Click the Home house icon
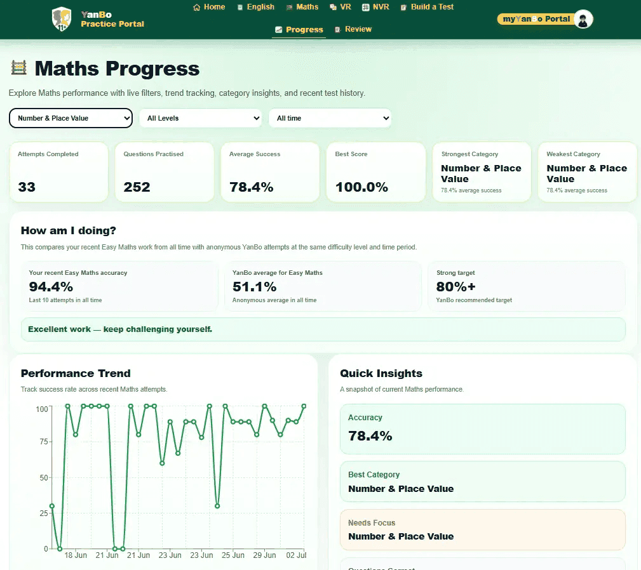This screenshot has width=641, height=570. pos(197,8)
